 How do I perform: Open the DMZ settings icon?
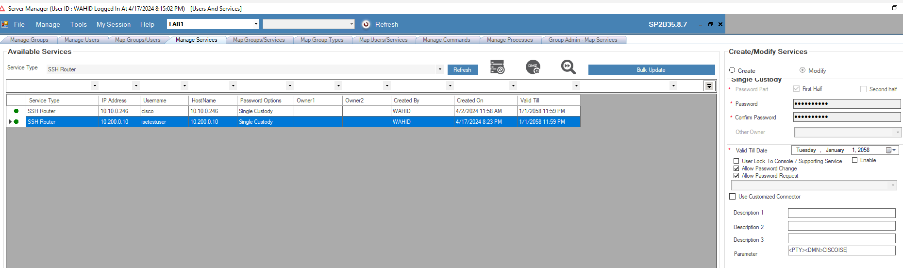(x=533, y=67)
